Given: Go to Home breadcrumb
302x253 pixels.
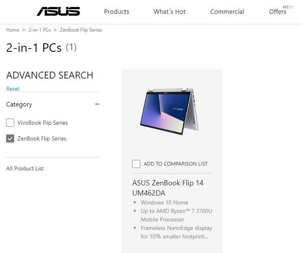Looking at the screenshot, I should 13,30.
